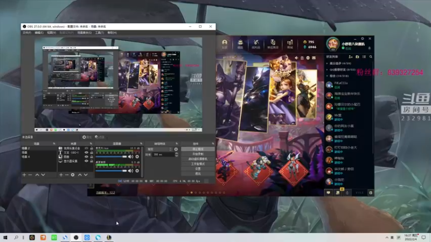Viewport: 431px width, 242px height.
Task: Open OBS Help menu
Action: 112,33
